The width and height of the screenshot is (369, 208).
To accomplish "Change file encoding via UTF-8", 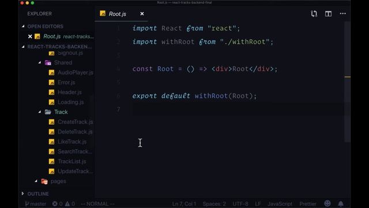I will [240, 204].
